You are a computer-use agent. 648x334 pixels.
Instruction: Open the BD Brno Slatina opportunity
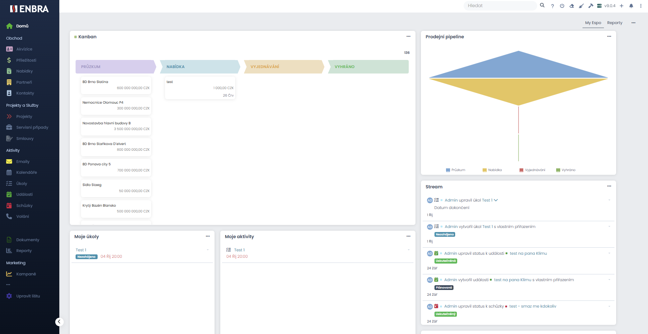(x=95, y=82)
